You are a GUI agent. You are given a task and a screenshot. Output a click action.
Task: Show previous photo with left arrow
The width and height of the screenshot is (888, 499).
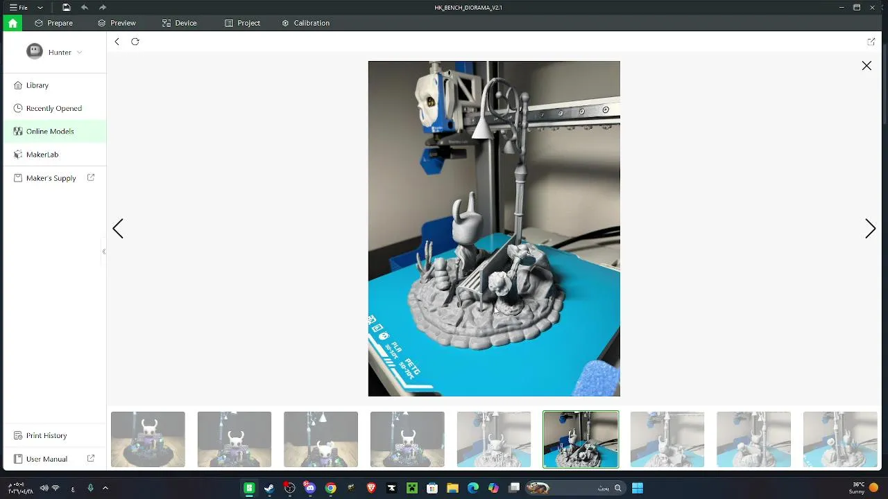point(118,229)
